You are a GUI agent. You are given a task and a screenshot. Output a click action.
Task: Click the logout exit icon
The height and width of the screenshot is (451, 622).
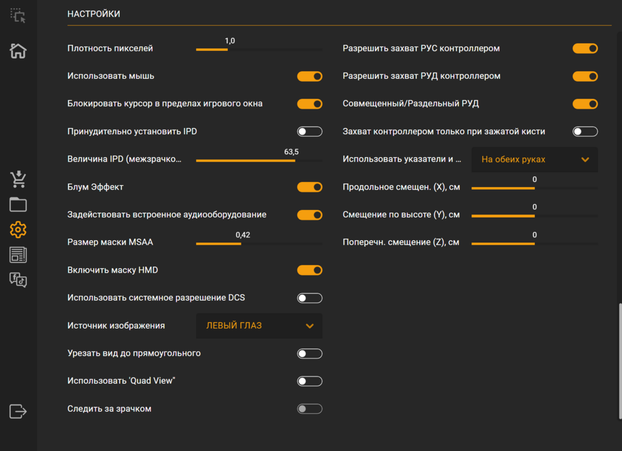[x=18, y=411]
